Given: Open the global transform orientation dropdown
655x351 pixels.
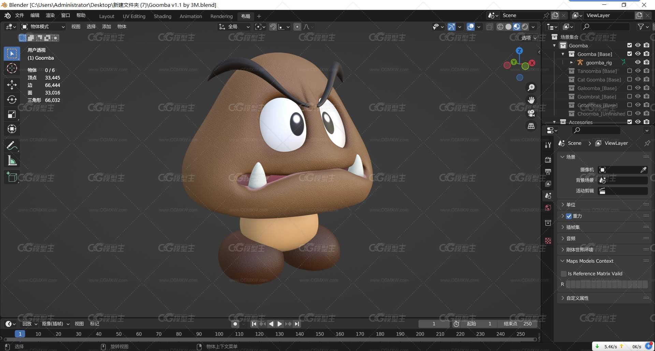Looking at the screenshot, I should click(234, 27).
